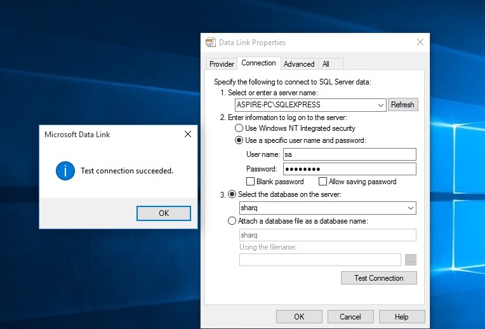
Task: Click 'Specify the following to connect' instruction text
Action: click(x=292, y=82)
